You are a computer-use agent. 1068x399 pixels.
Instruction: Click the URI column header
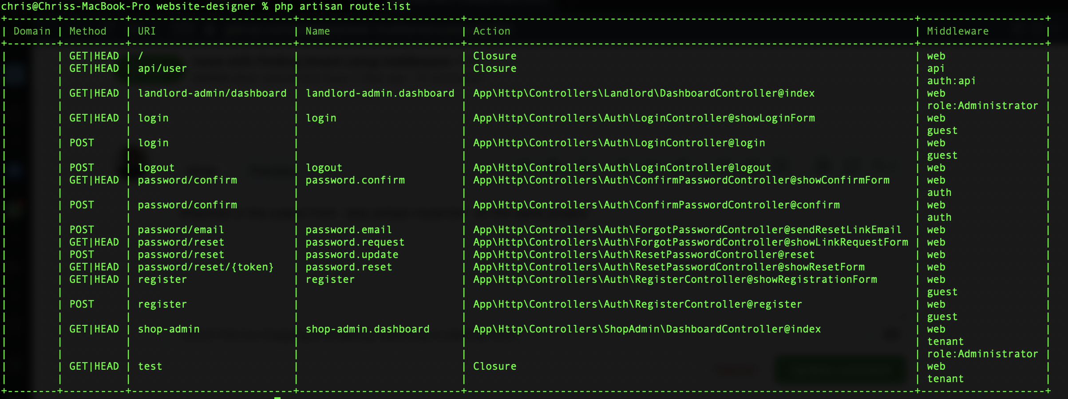tap(146, 31)
